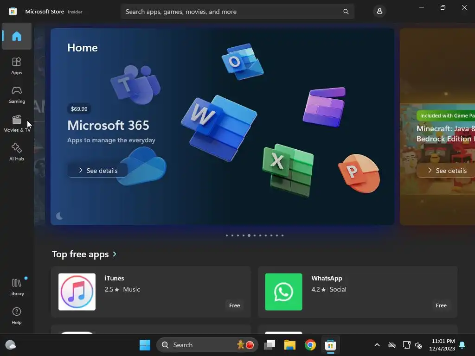The width and height of the screenshot is (475, 356).
Task: Go to the Gaming section
Action: point(17,95)
